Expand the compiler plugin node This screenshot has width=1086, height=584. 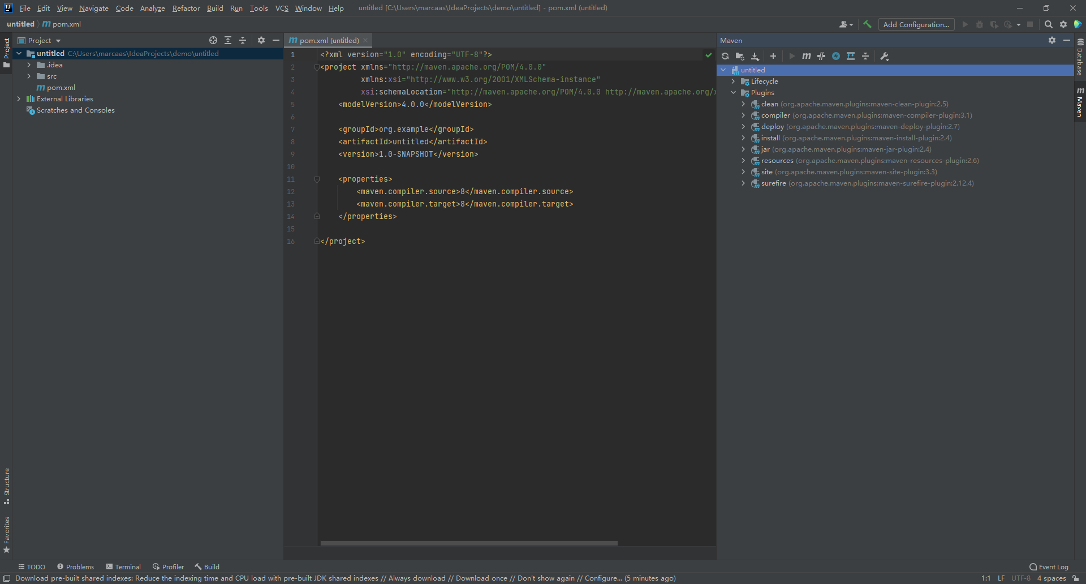click(x=743, y=115)
